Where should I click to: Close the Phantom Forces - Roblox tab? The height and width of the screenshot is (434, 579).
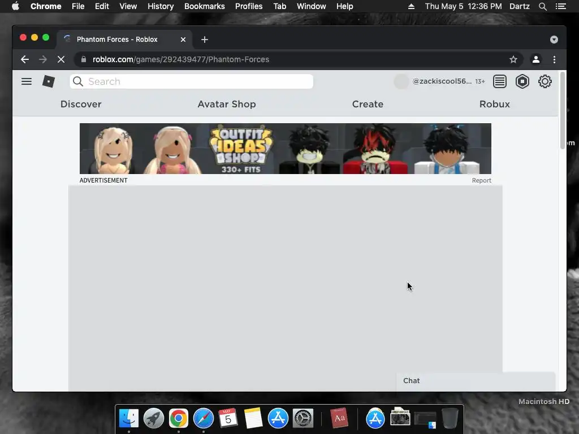tap(183, 40)
